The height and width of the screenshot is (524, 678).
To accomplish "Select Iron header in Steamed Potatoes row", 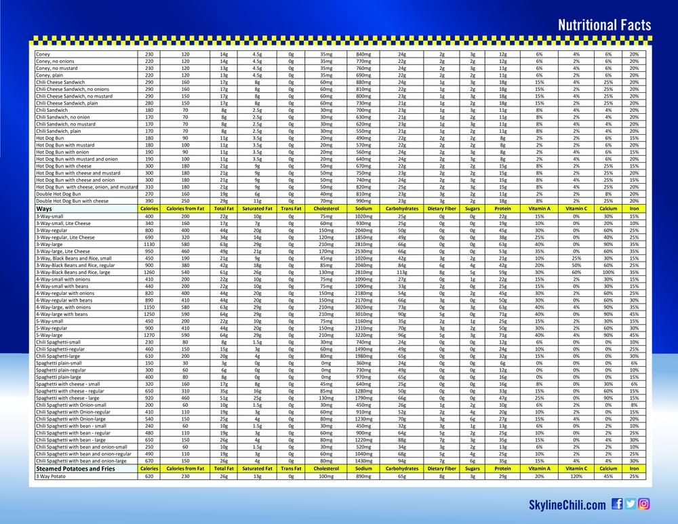I will click(634, 468).
